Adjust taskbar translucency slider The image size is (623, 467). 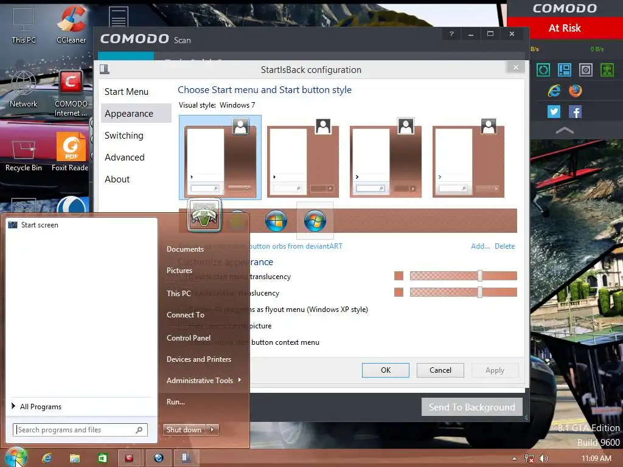click(x=480, y=292)
